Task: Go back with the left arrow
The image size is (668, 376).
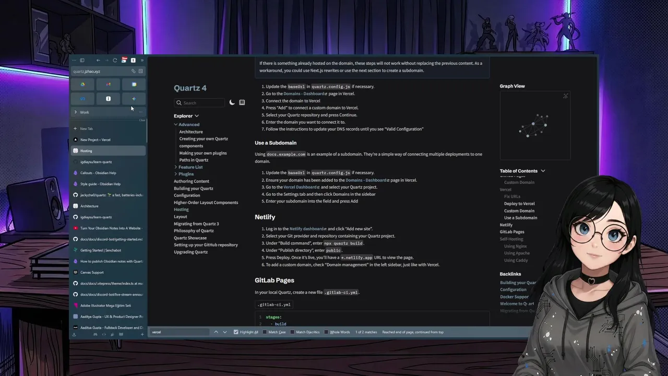Action: pyautogui.click(x=98, y=60)
